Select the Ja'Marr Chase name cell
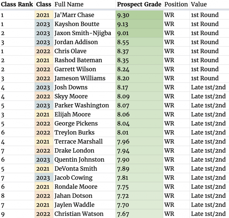Screen dimensions: 229x218 coord(84,15)
